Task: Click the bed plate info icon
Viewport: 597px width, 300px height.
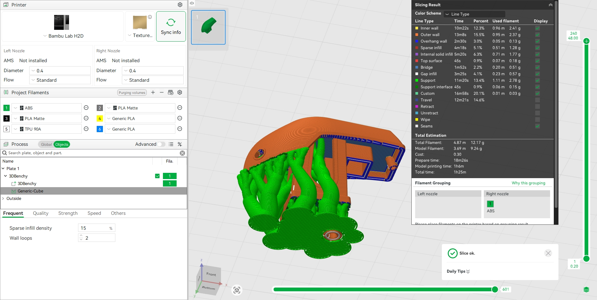Action: [150, 17]
